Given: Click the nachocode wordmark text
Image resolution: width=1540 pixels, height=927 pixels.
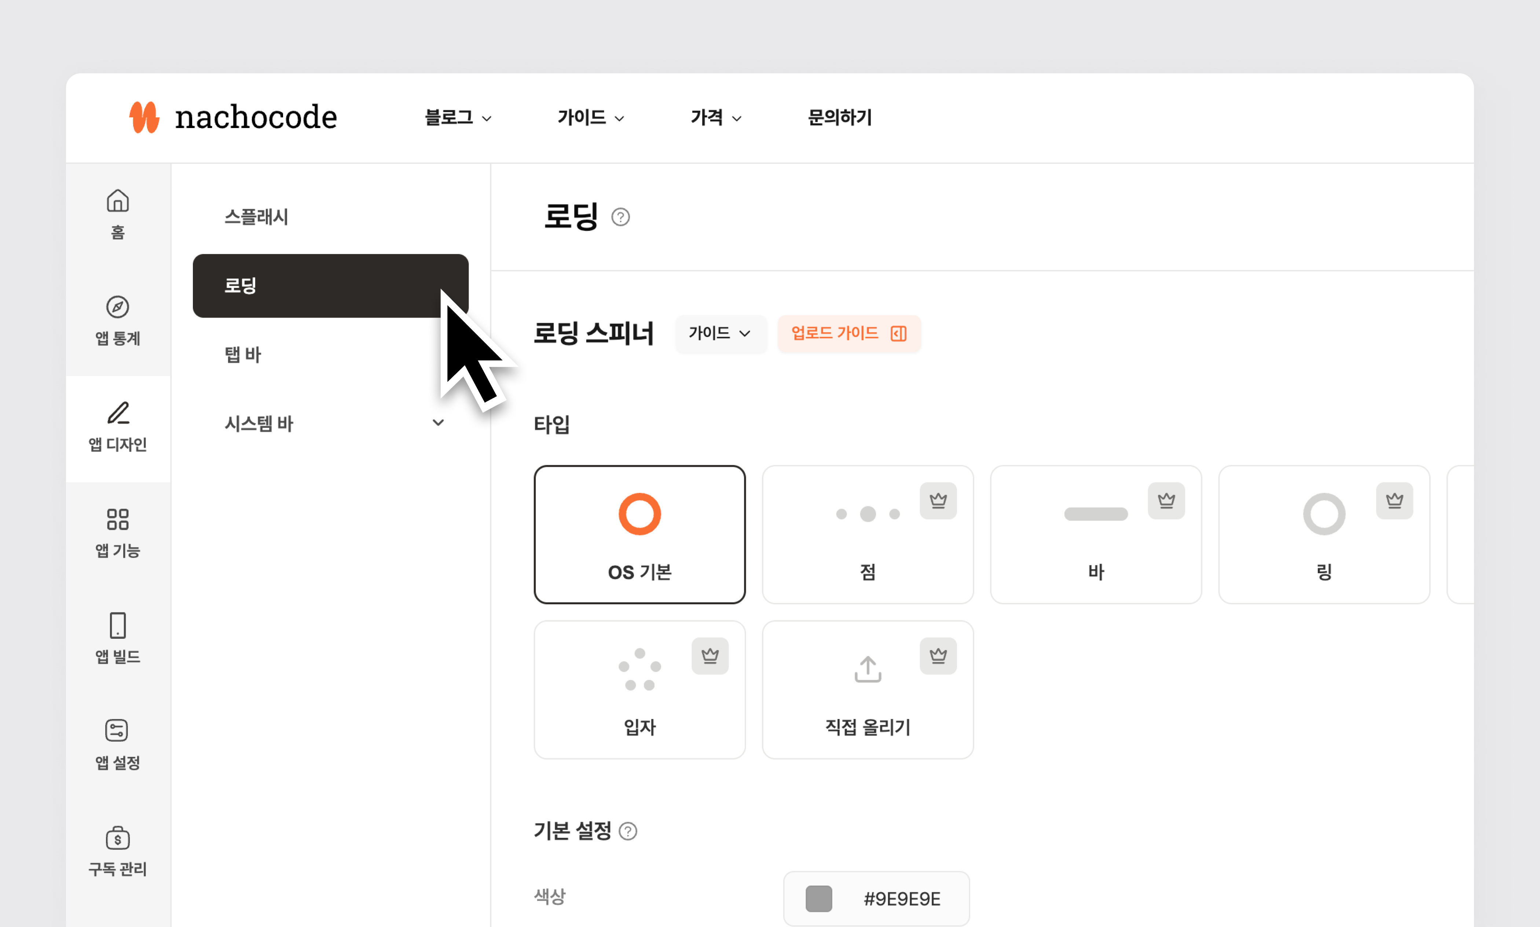Looking at the screenshot, I should pyautogui.click(x=256, y=117).
